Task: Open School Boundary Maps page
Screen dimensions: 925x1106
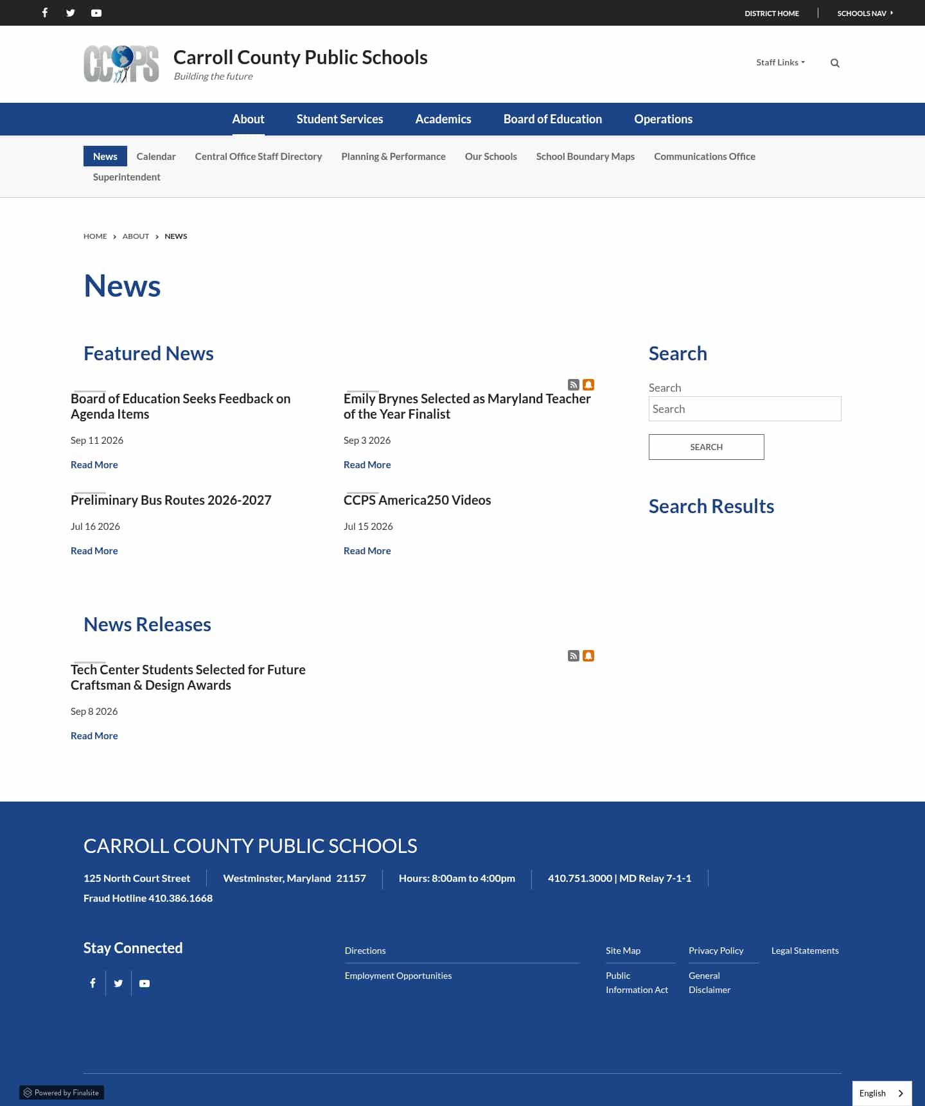Action: [585, 156]
